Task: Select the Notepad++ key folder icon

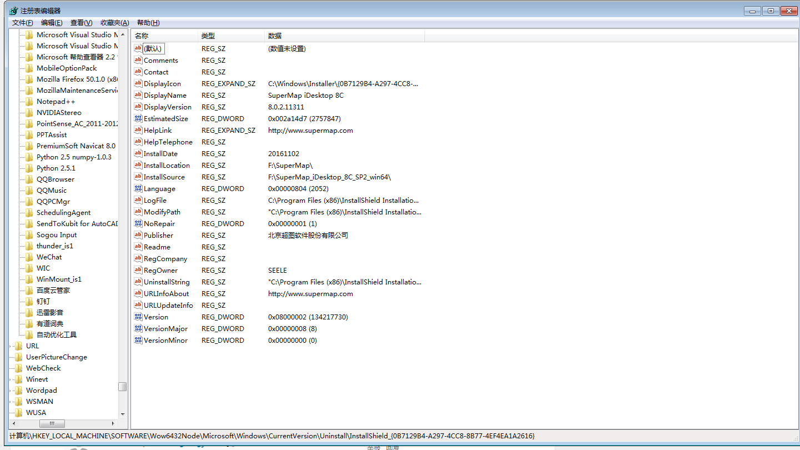Action: (x=29, y=102)
